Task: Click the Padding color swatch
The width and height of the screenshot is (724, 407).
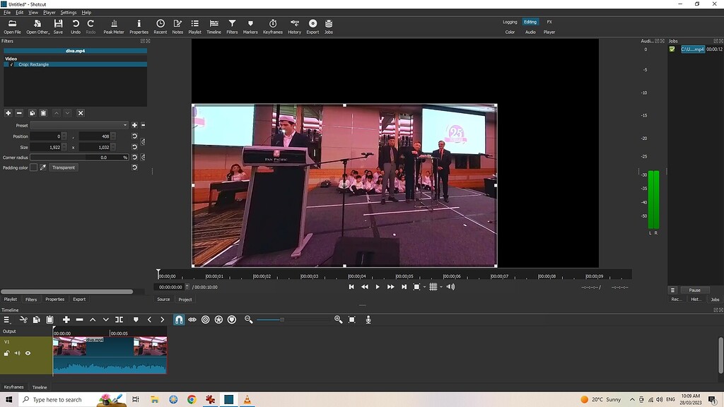Action: pyautogui.click(x=34, y=167)
